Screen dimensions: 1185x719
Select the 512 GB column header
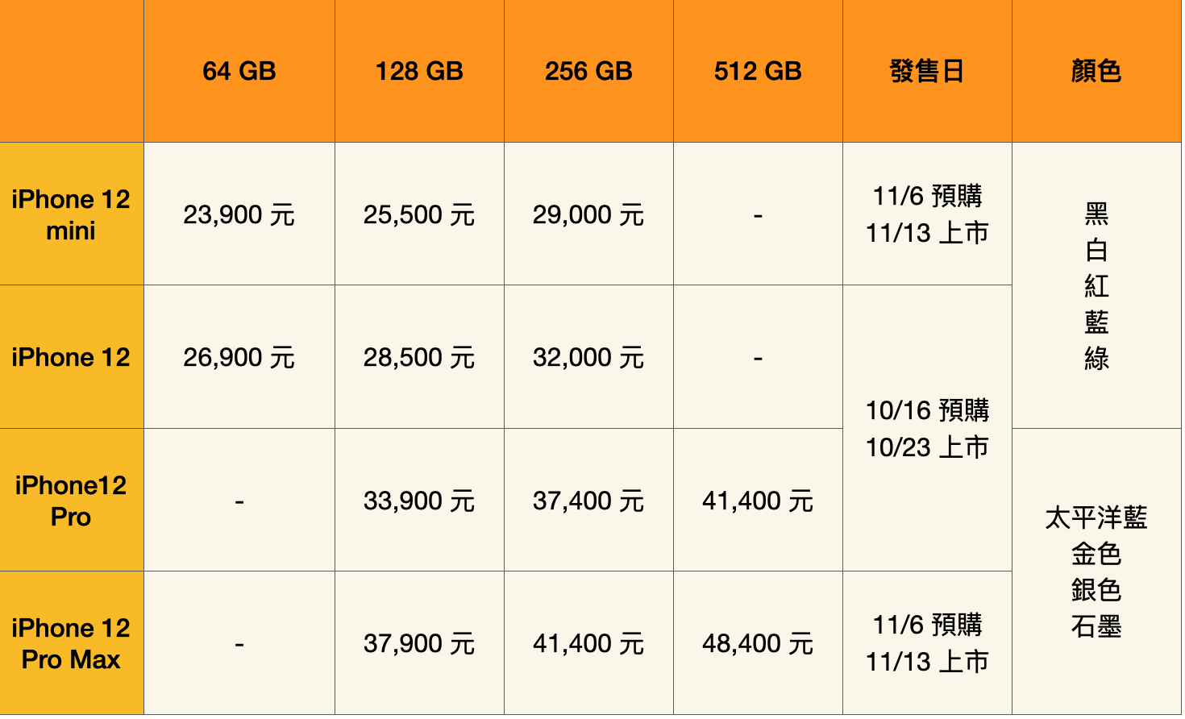point(758,72)
